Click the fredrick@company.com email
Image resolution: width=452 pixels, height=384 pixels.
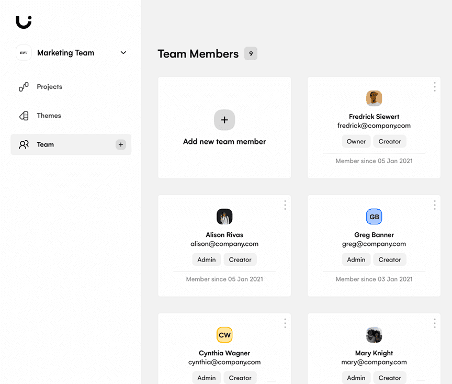click(374, 126)
